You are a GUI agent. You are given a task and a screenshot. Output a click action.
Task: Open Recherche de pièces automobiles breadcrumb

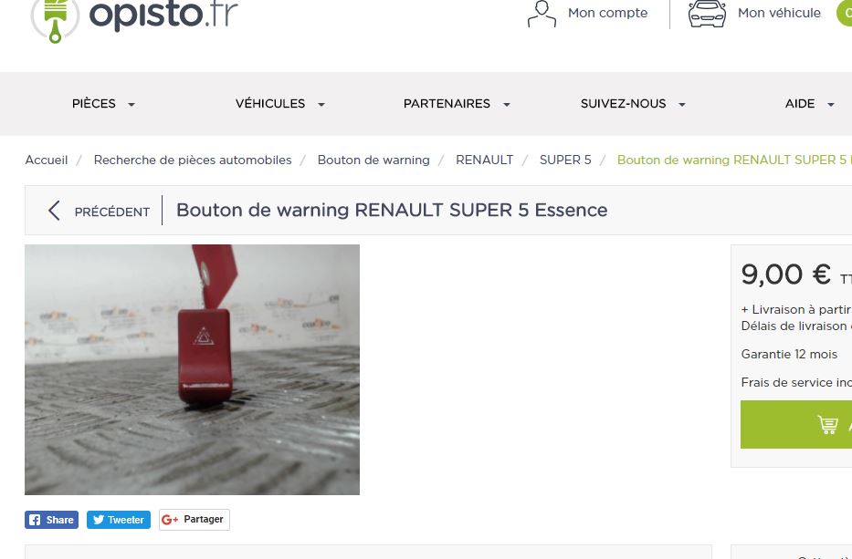pos(193,160)
